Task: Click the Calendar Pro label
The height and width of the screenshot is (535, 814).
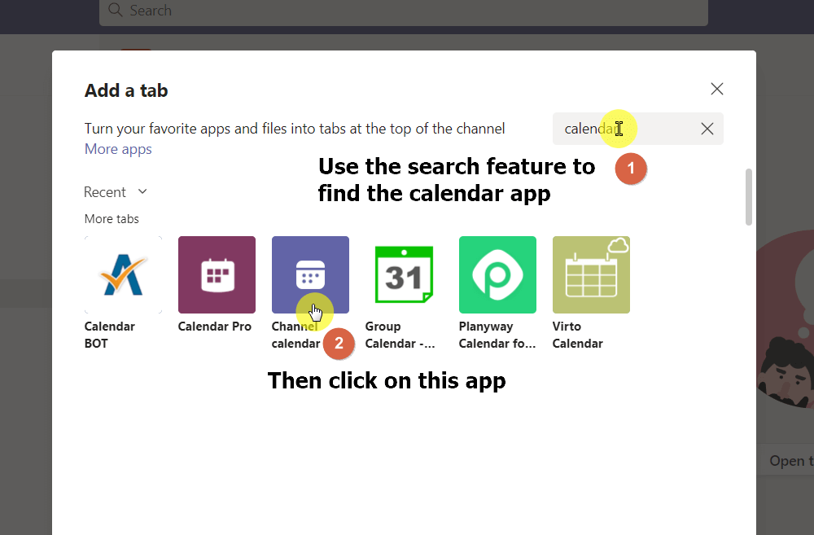Action: click(214, 327)
